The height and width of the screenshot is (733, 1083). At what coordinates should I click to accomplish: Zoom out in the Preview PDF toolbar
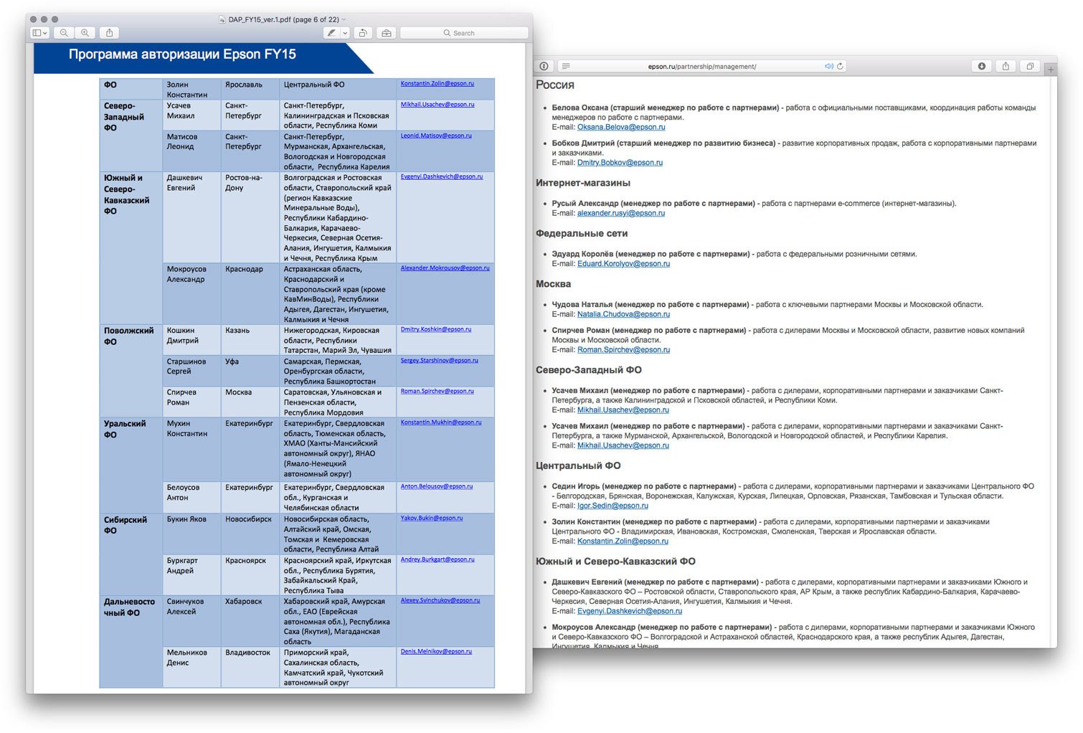65,33
